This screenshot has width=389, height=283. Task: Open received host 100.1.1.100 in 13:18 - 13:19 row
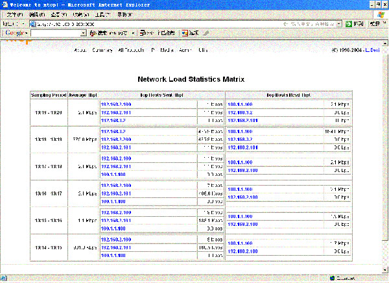(240, 131)
